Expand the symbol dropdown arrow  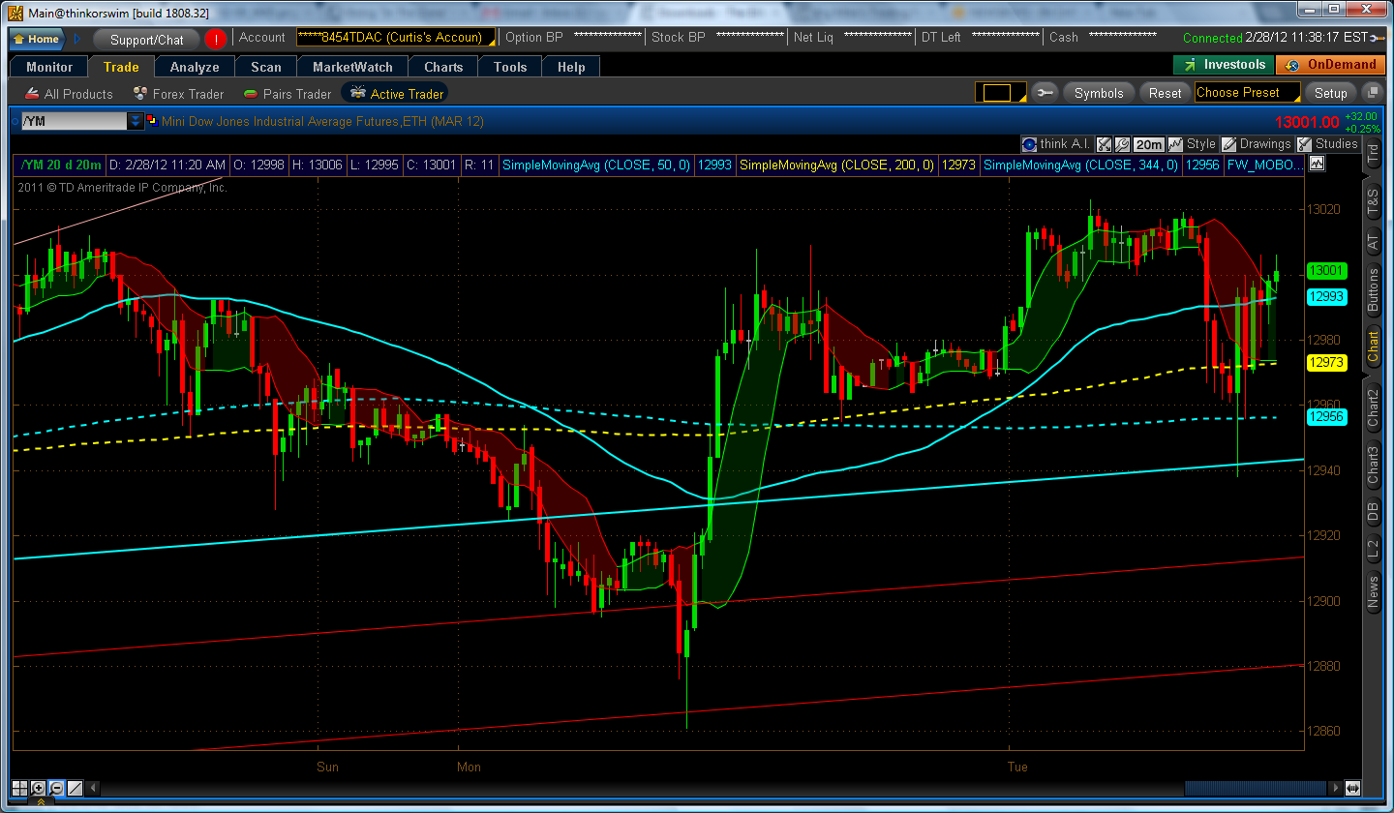(136, 121)
